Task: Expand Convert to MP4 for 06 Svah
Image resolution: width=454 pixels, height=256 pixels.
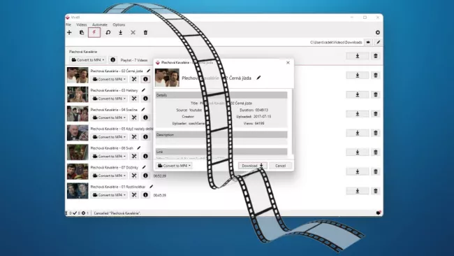Action: [x=109, y=156]
